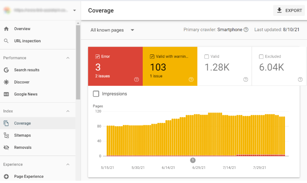Image resolution: width=307 pixels, height=183 pixels.
Task: Click the Google G Search results icon
Action: click(x=6, y=70)
